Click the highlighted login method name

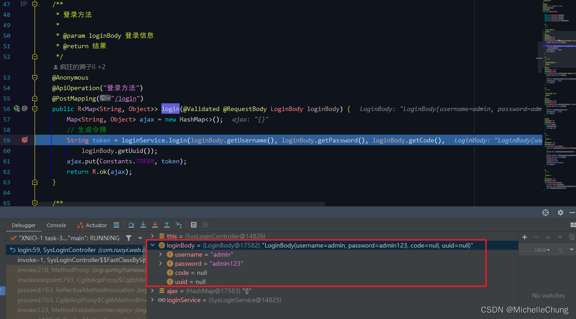170,109
